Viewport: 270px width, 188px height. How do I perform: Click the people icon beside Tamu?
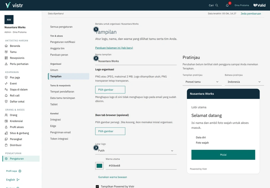click(x=6, y=52)
